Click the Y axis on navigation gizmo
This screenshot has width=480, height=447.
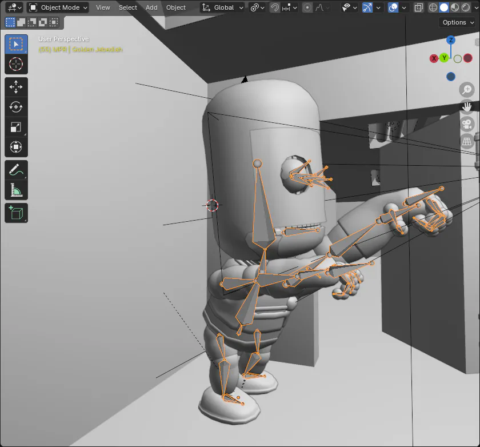[x=444, y=58]
